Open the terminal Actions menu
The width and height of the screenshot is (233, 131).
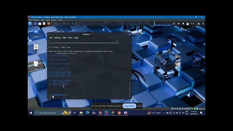point(57,38)
